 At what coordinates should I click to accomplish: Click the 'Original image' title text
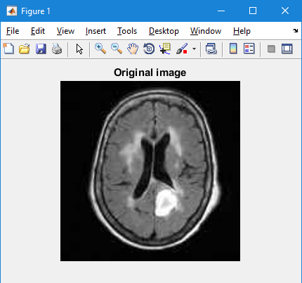pyautogui.click(x=150, y=73)
